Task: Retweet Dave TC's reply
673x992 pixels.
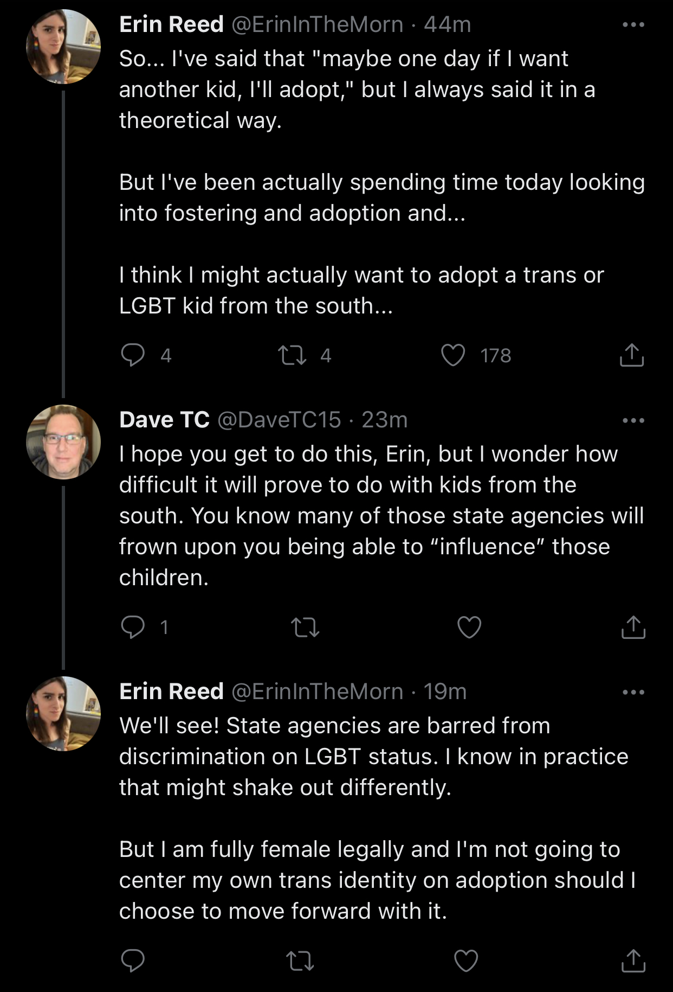Action: 305,628
